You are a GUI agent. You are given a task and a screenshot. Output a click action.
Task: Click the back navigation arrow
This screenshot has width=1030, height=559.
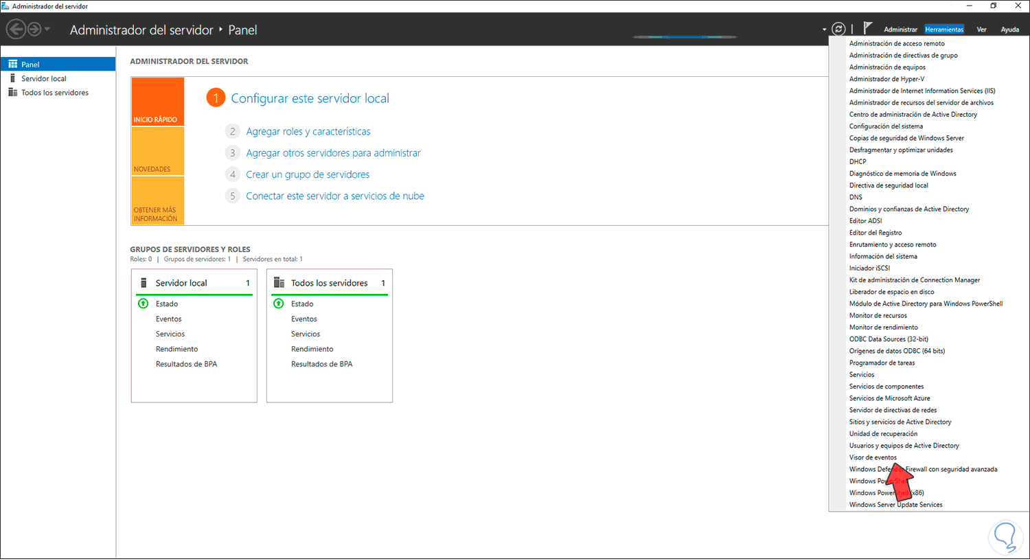pyautogui.click(x=15, y=29)
